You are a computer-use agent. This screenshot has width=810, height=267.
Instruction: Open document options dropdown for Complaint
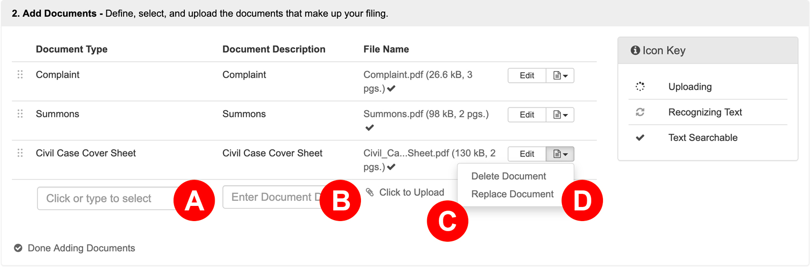[560, 75]
